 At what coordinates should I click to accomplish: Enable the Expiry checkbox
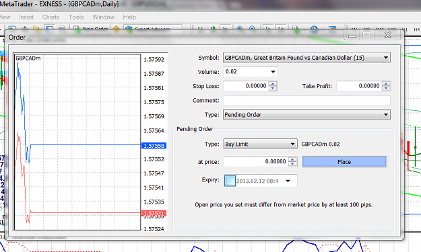(230, 181)
